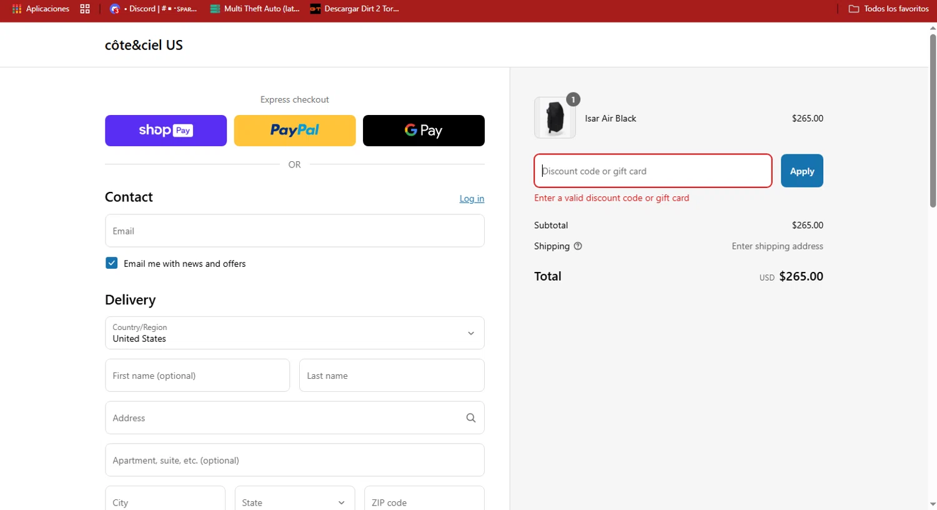
Task: Click the Subtotal label
Action: (551, 225)
